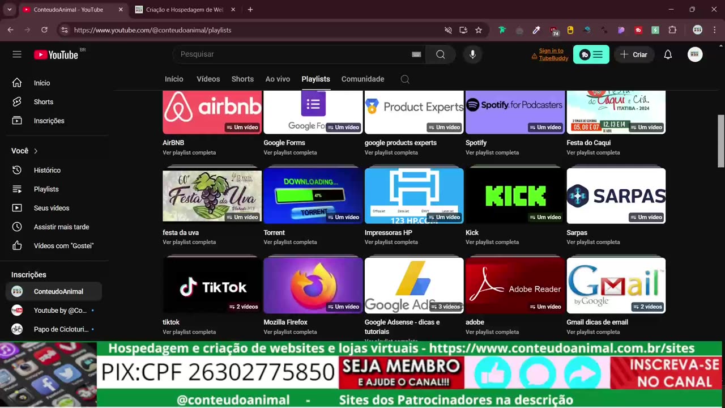Open the Kick playlist thumbnail
Screen dimensions: 725x408
tap(515, 195)
